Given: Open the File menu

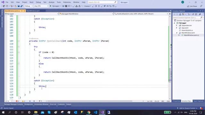Looking at the screenshot, I should 7,2.
